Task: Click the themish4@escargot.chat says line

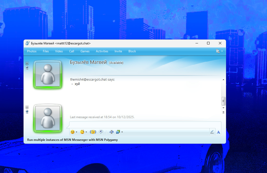Action: (x=93, y=79)
